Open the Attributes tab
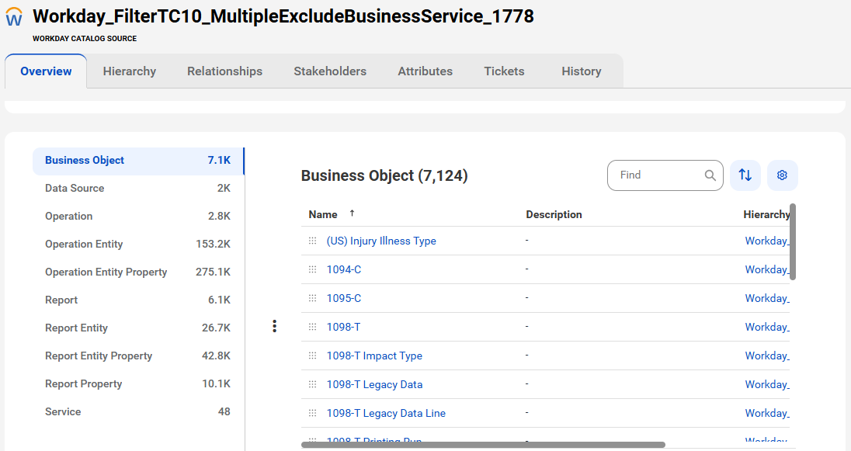Screen dimensions: 851x451 (x=425, y=71)
